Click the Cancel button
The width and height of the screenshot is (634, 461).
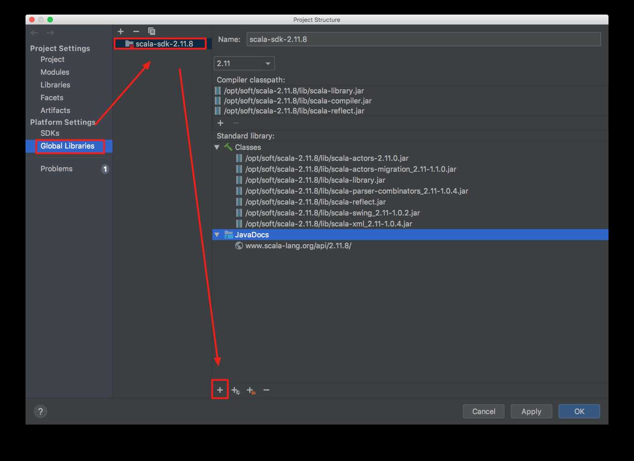(x=484, y=411)
